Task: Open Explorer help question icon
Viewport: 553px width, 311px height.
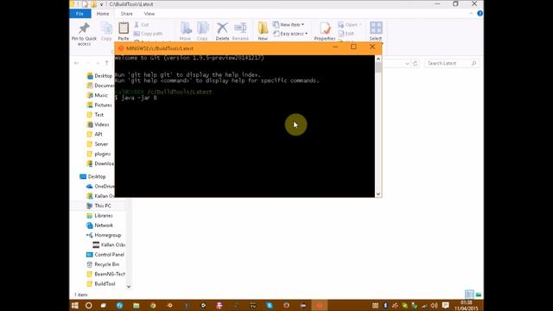Action: tap(480, 14)
